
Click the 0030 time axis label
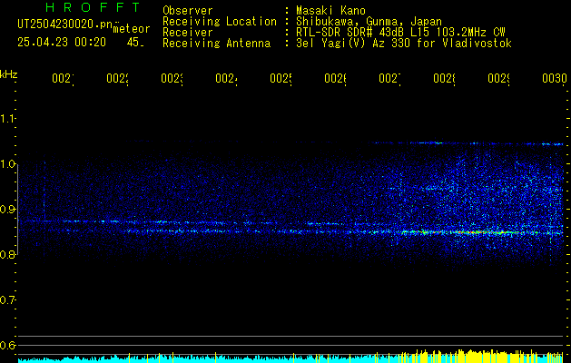pyautogui.click(x=555, y=78)
